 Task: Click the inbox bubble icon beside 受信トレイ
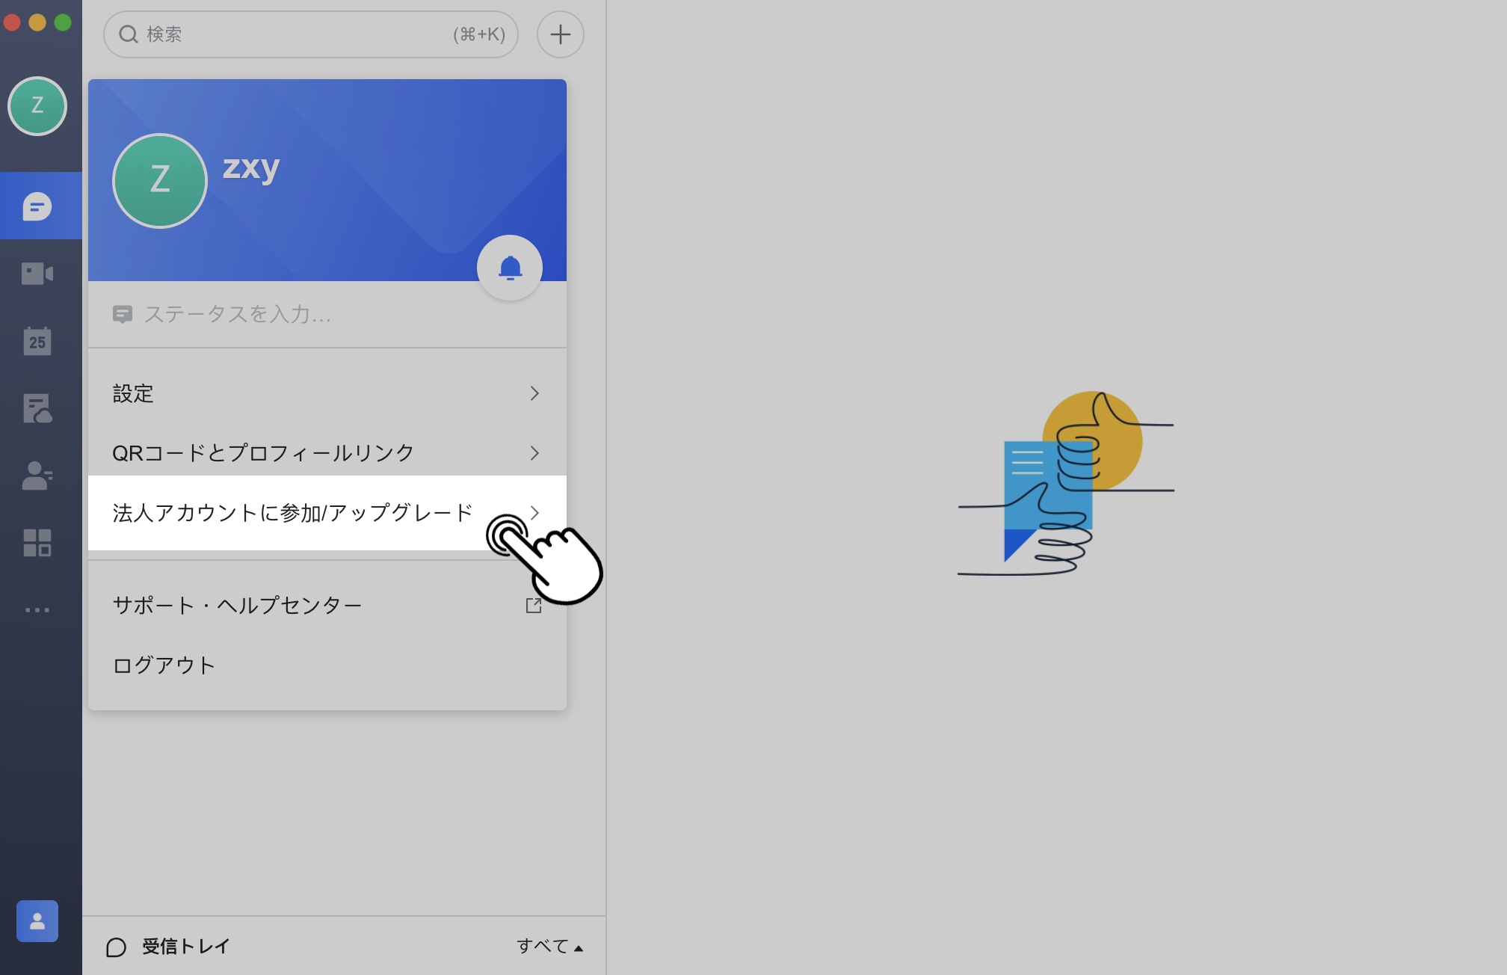[117, 947]
